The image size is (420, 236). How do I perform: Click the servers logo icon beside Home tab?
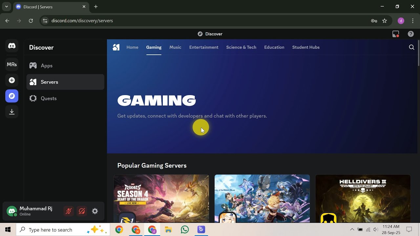point(116,47)
